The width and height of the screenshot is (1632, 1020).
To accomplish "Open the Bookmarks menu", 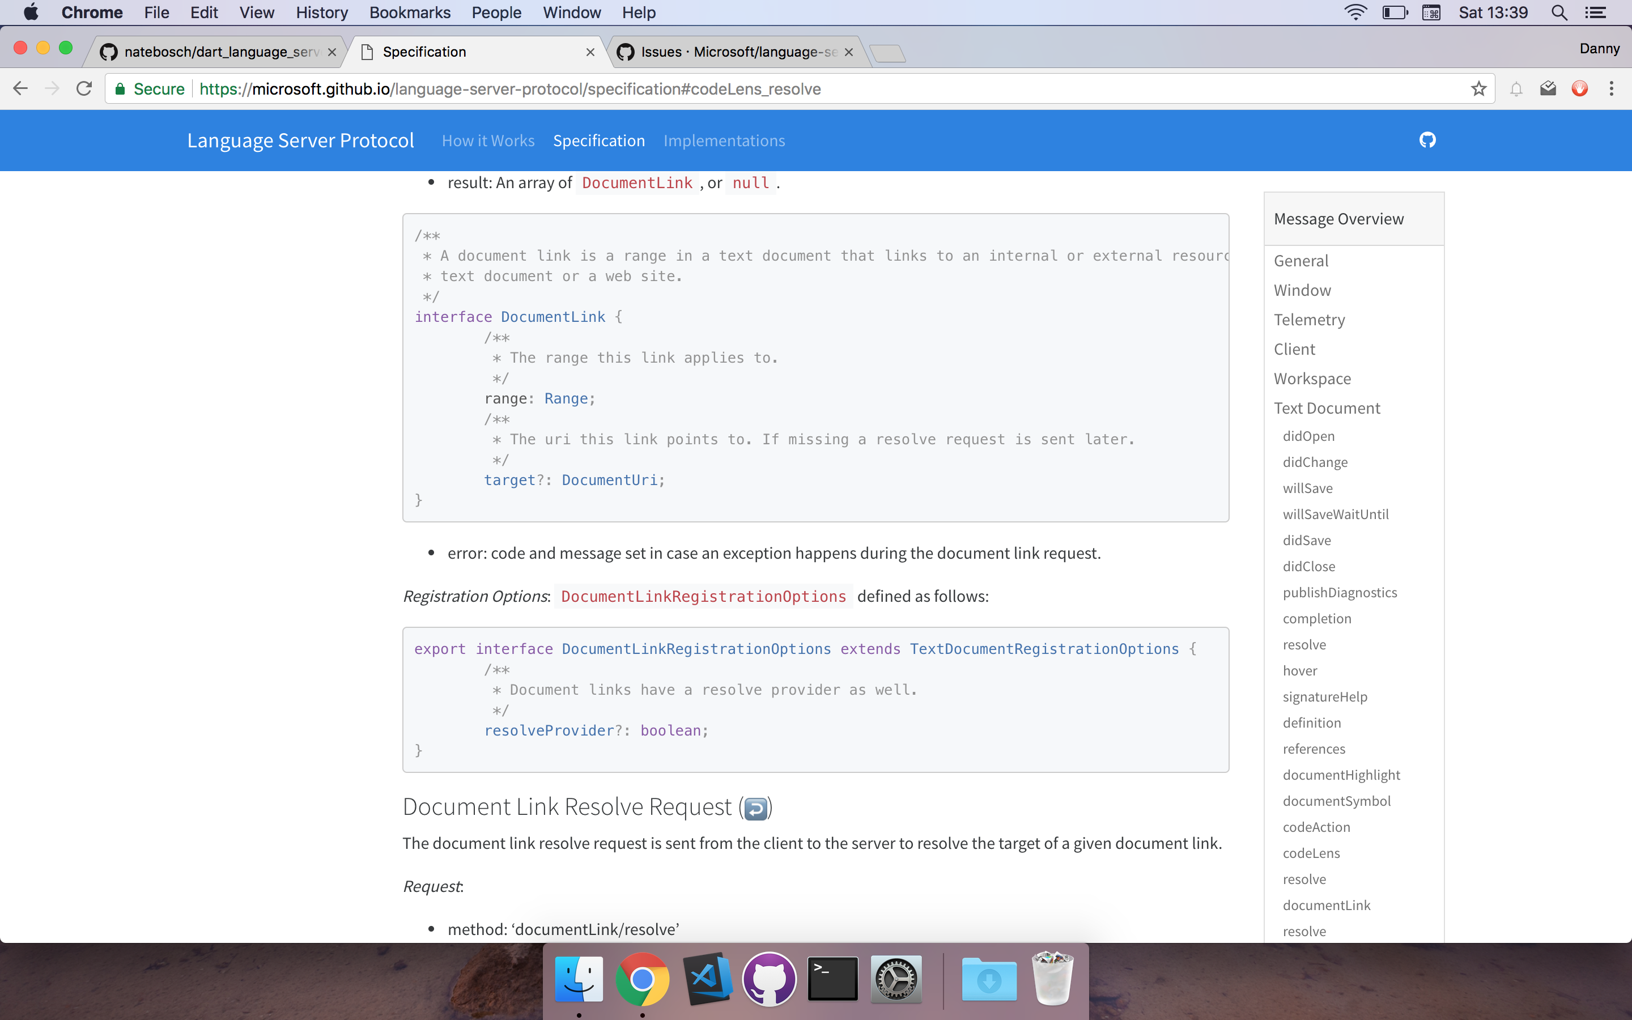I will click(x=410, y=12).
